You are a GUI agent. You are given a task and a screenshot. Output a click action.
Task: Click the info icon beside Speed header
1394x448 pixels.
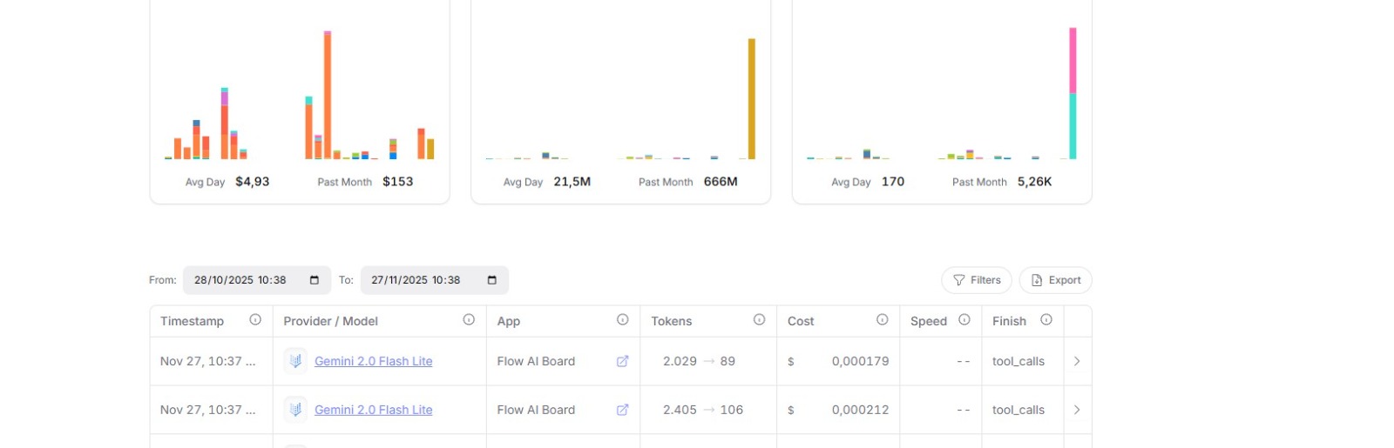(x=964, y=320)
